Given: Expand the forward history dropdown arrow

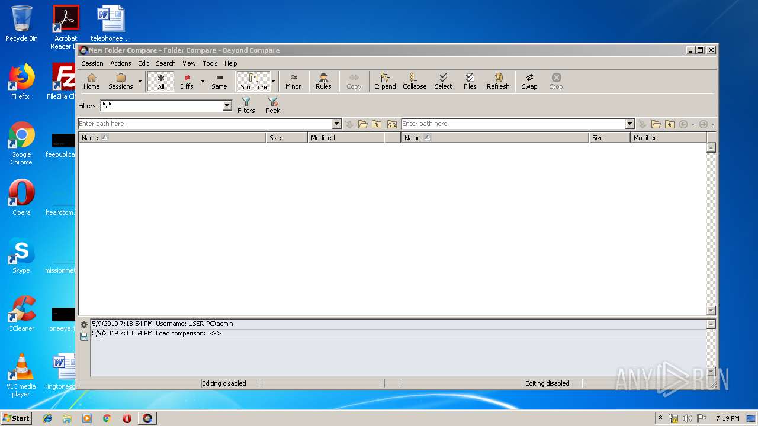Looking at the screenshot, I should (713, 124).
